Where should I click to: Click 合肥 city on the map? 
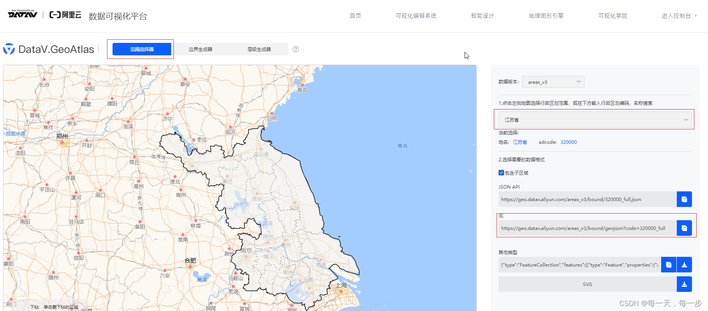[190, 261]
